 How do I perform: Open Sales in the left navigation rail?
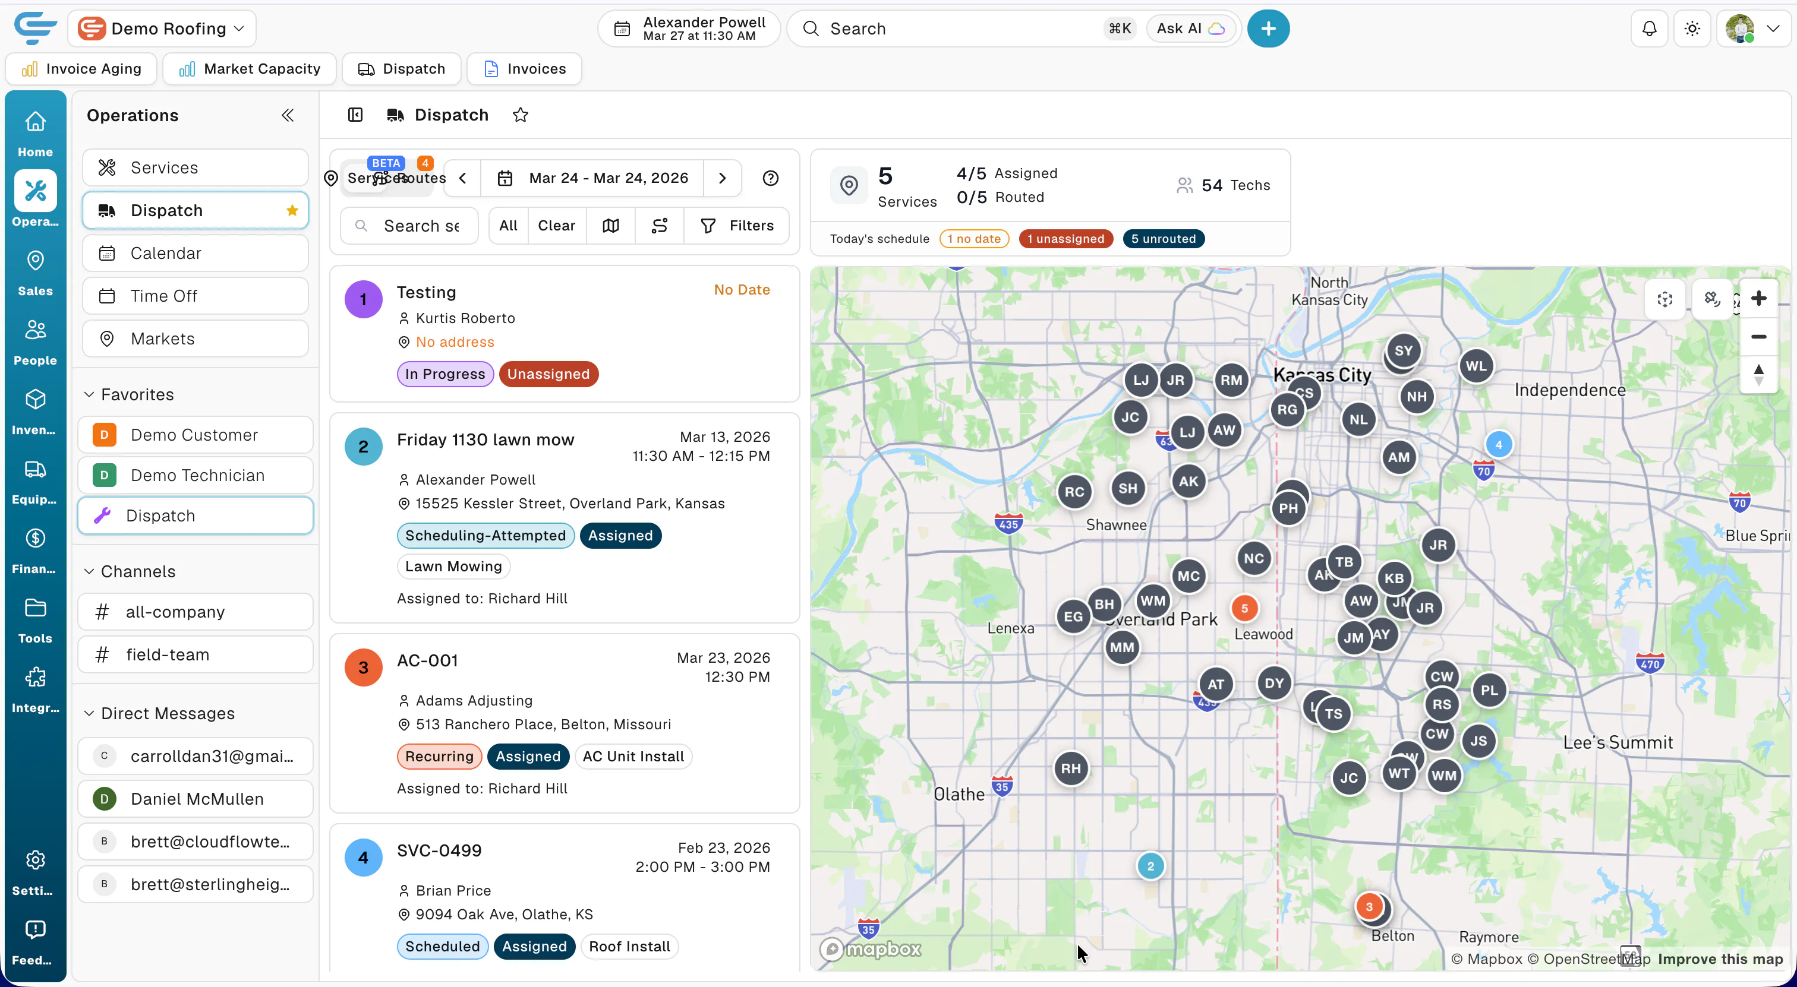(x=35, y=272)
